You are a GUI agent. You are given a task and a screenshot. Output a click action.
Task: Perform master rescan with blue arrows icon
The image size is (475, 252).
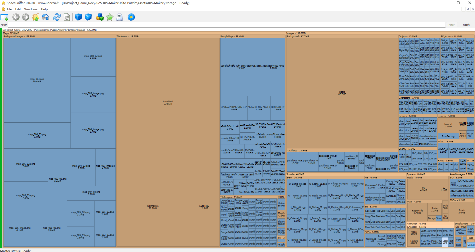coord(57,17)
